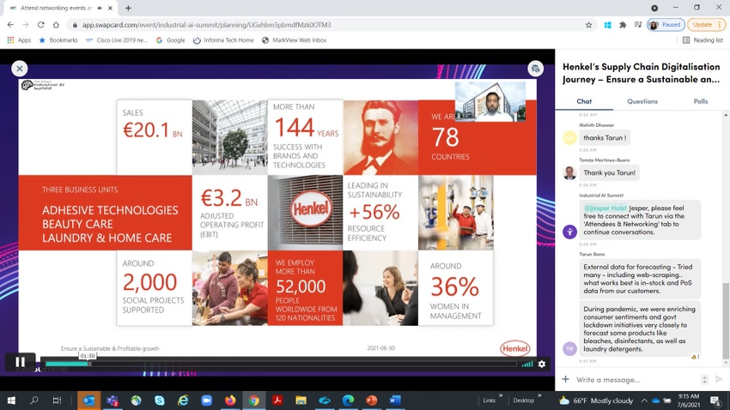Pause the session video
Screen dimensions: 730x410
(20, 362)
